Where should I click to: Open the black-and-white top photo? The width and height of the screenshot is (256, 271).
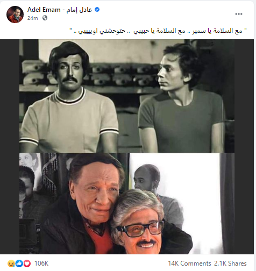click(x=127, y=96)
